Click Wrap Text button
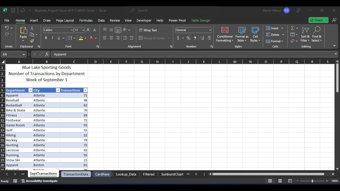This screenshot has width=340, height=191. (148, 30)
